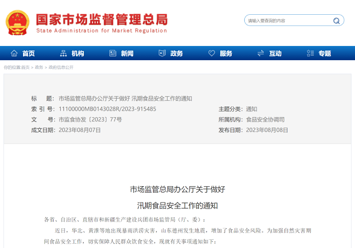Screen dimensions: 355x248
Task: Go to 首页 in the breadcrumb
Action: pyautogui.click(x=25, y=67)
